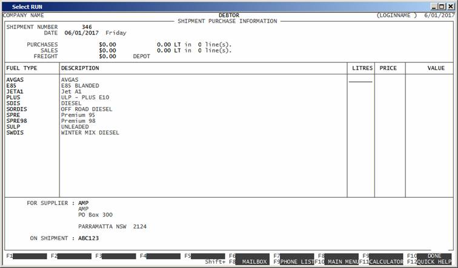Click the supplier code AMP
The height and width of the screenshot is (268, 458).
coord(83,203)
